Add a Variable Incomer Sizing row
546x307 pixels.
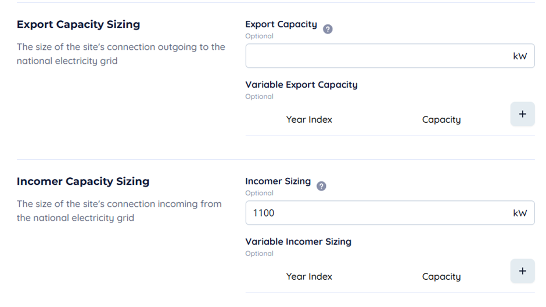(x=522, y=271)
